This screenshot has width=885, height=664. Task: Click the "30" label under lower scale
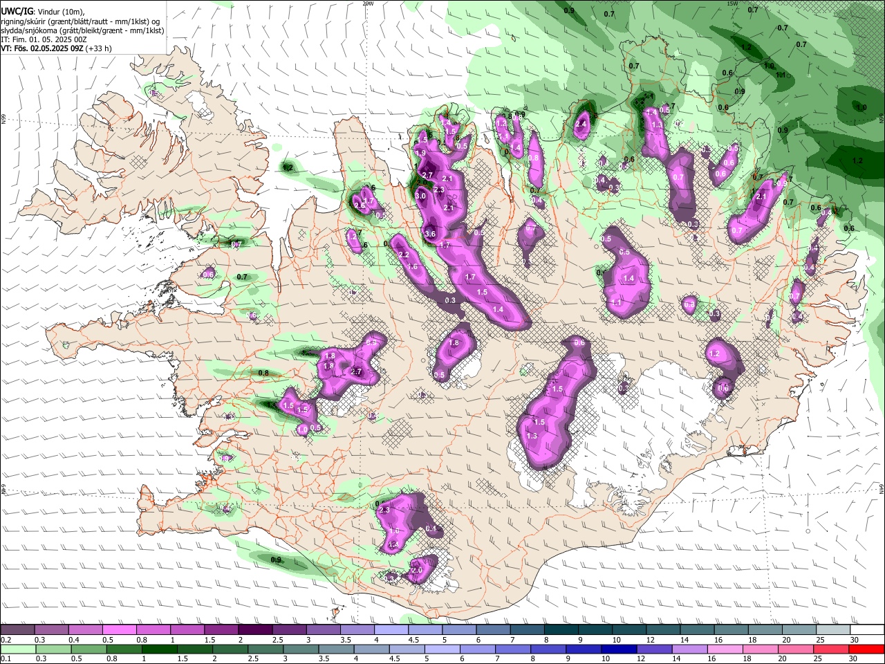pos(853,658)
